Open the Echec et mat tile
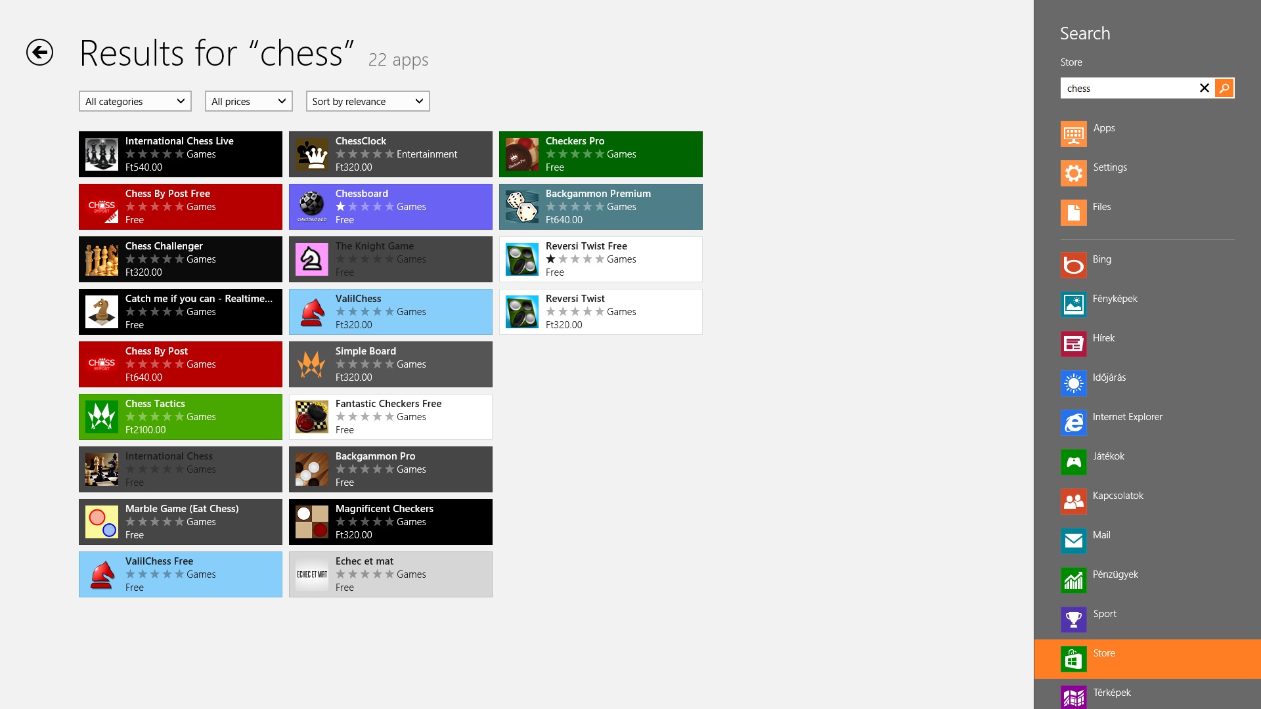 (x=391, y=574)
